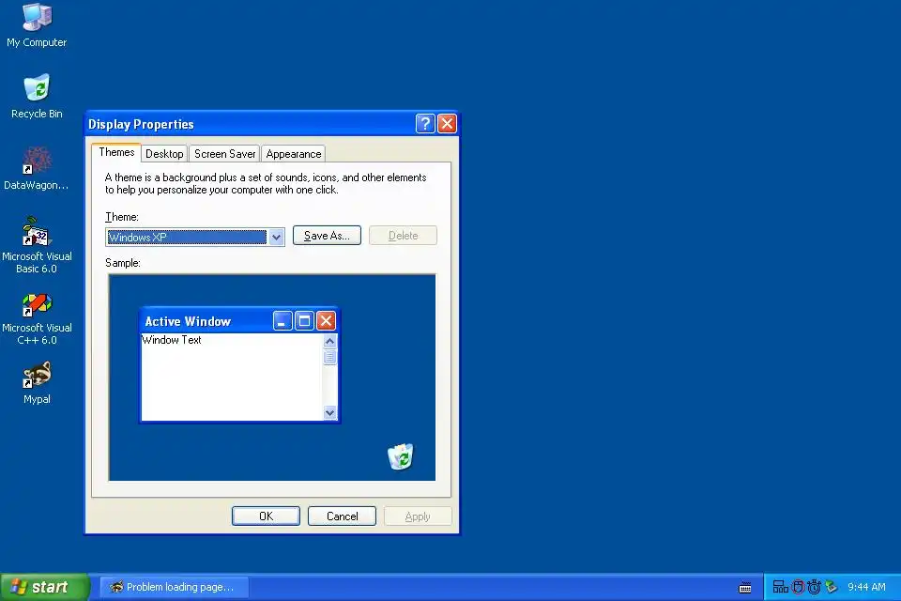
Task: Click sample window minimize button
Action: tap(283, 321)
